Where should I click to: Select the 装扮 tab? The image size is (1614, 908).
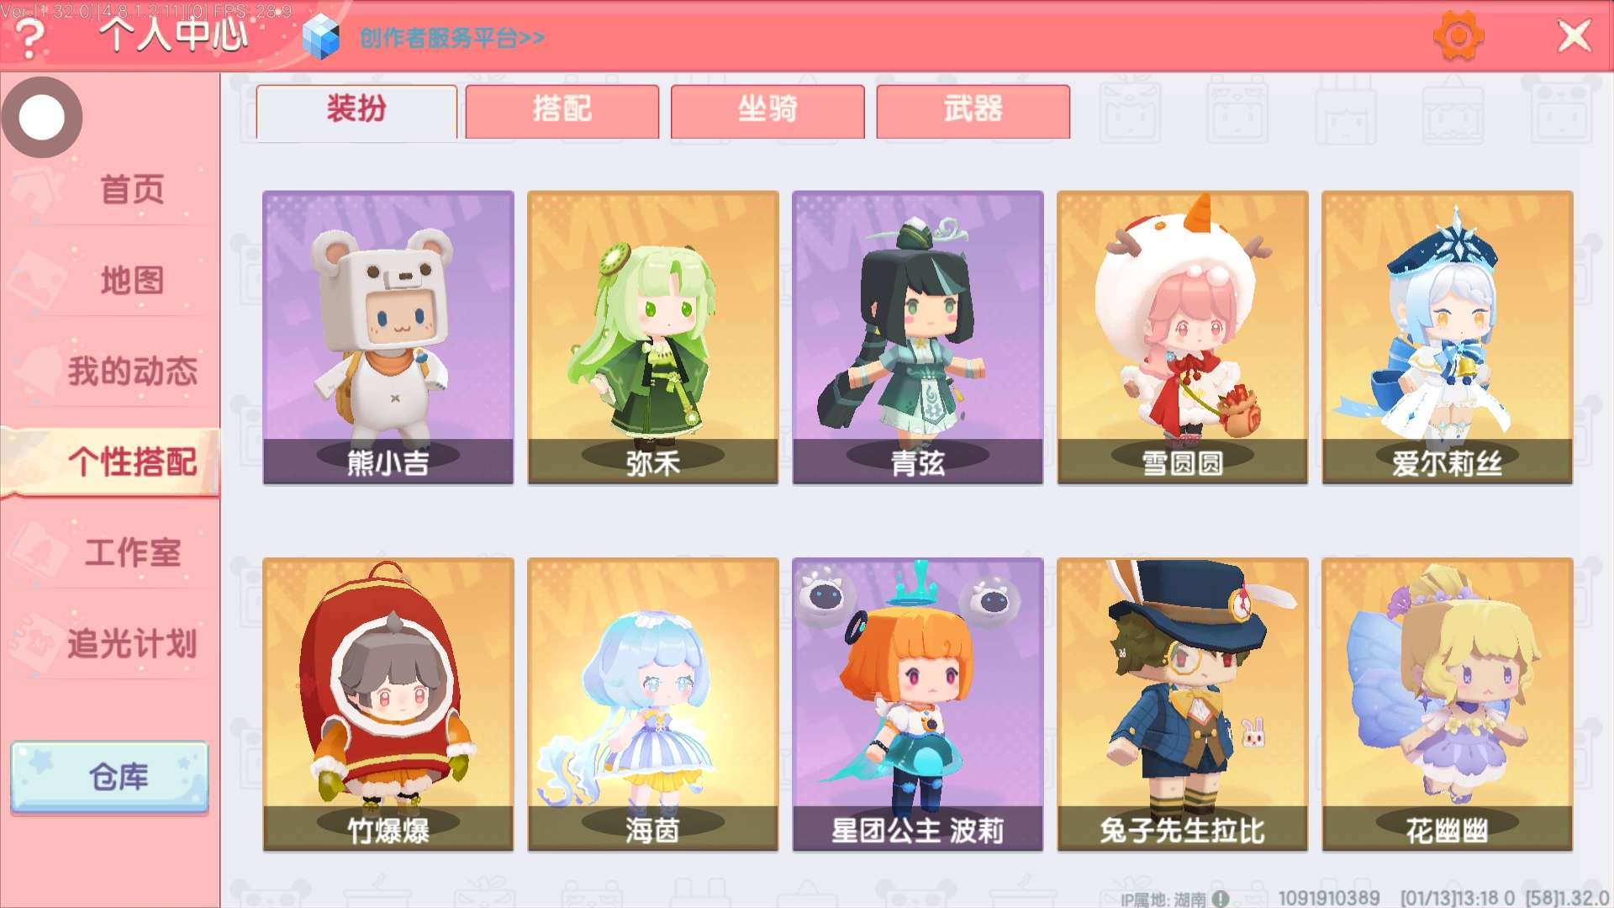356,111
